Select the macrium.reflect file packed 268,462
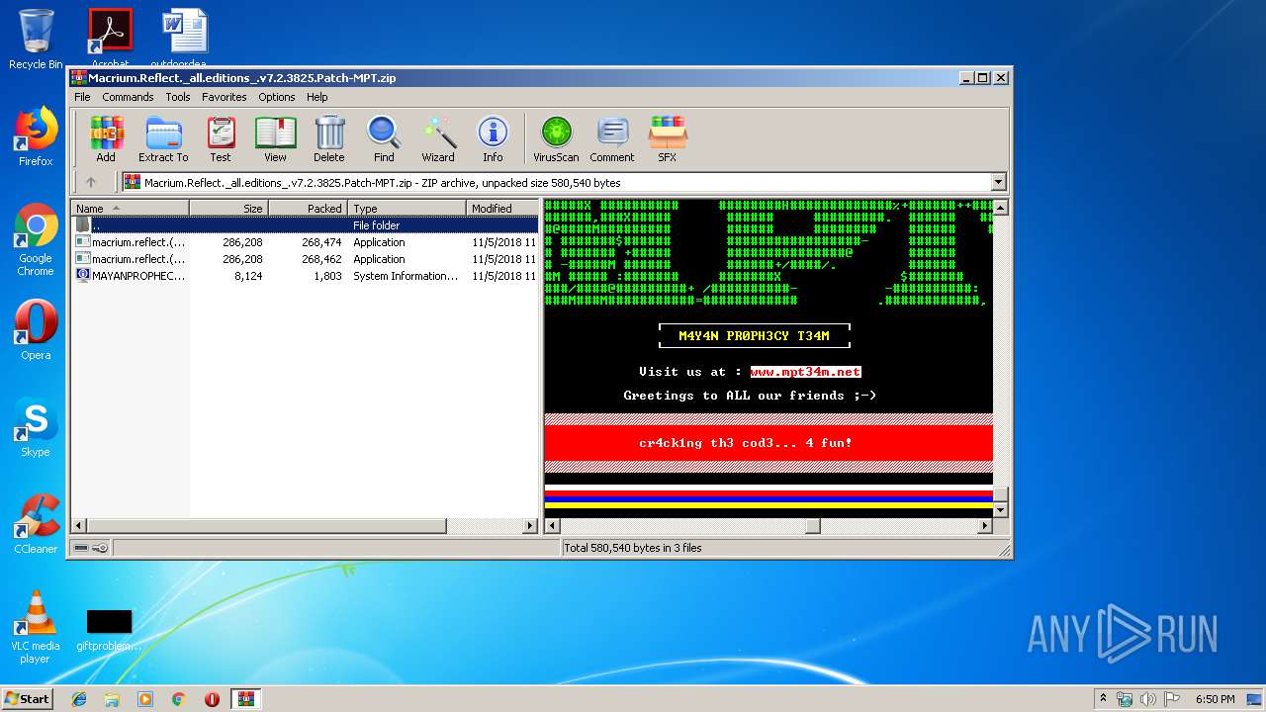The image size is (1266, 712). [305, 259]
